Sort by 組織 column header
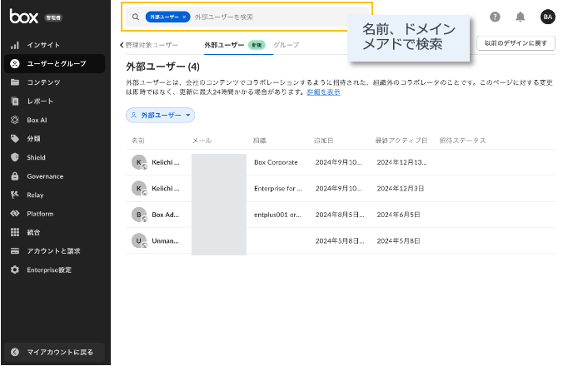The height and width of the screenshot is (366, 568). [259, 141]
